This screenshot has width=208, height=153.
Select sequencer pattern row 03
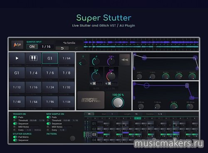[94, 134]
